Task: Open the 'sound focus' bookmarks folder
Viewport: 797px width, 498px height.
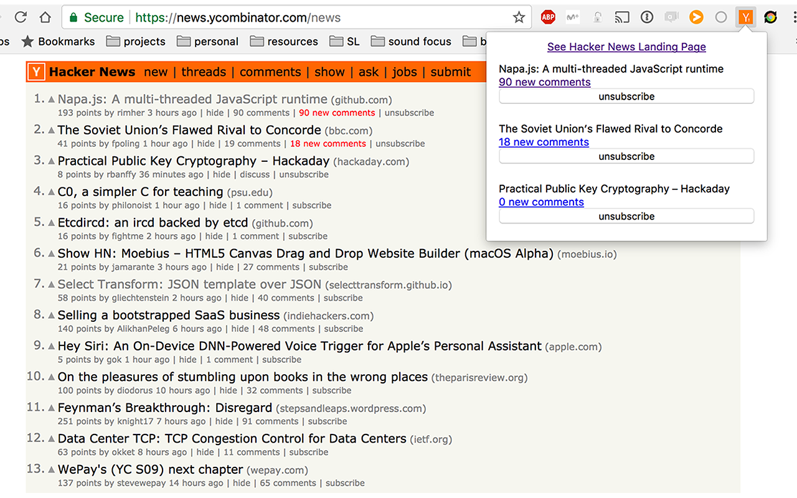Action: point(411,42)
